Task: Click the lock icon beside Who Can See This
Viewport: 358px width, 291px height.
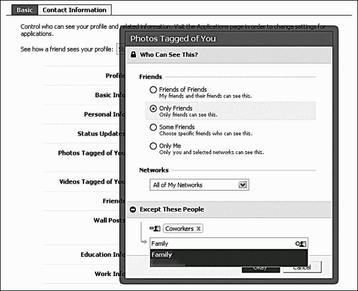Action: [x=133, y=55]
